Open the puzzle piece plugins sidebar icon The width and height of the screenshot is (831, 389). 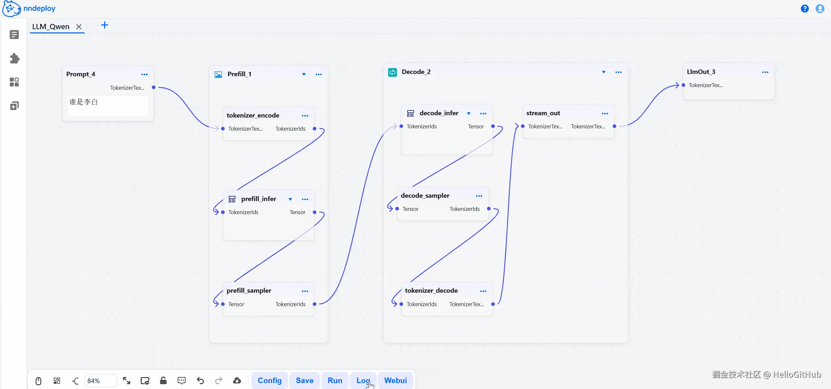[14, 59]
